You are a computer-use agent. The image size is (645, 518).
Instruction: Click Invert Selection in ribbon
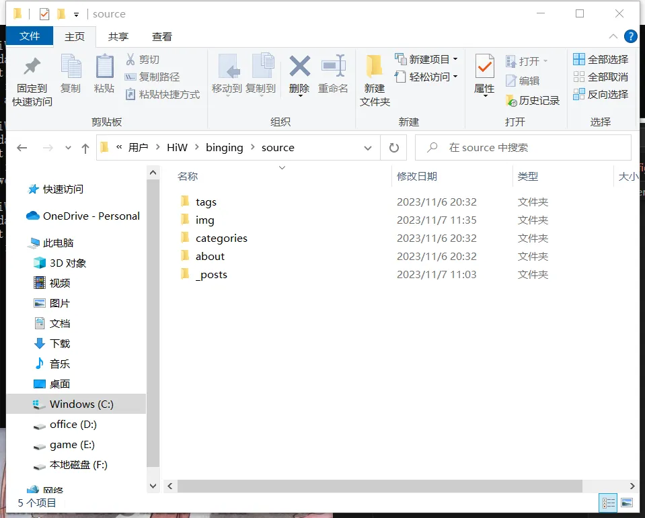601,94
